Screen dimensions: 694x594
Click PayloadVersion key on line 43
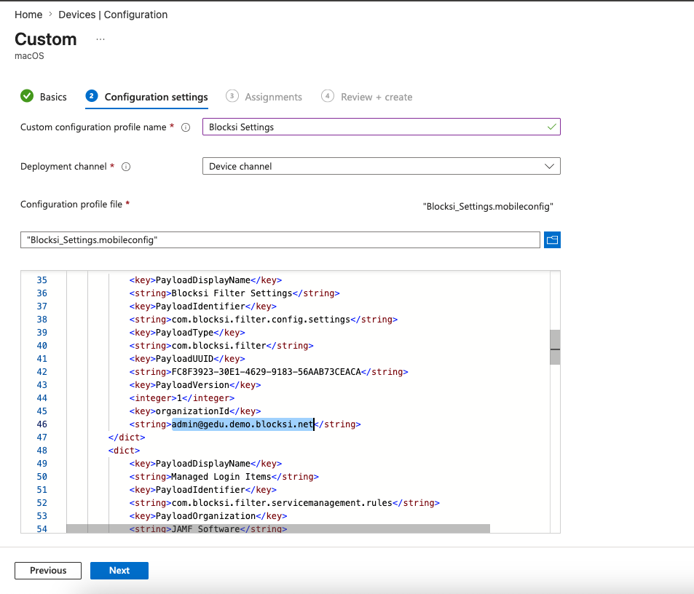coord(192,385)
